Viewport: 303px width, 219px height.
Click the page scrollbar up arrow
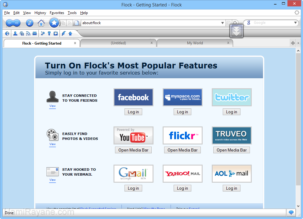coord(298,51)
